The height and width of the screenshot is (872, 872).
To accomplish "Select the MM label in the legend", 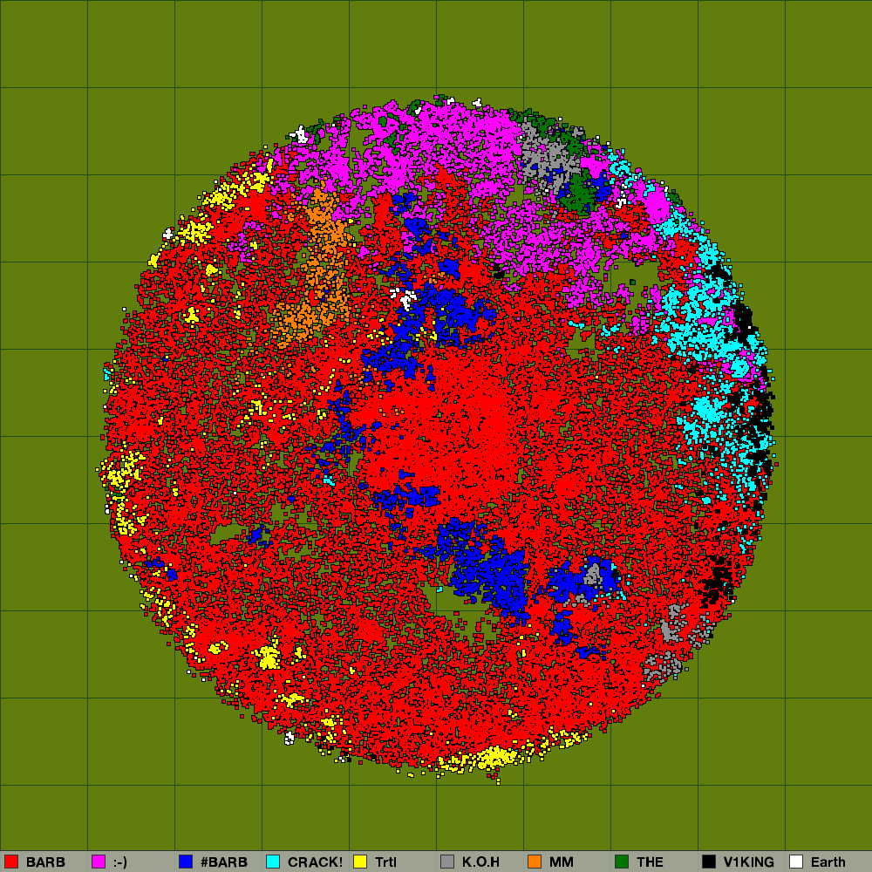I will [562, 862].
